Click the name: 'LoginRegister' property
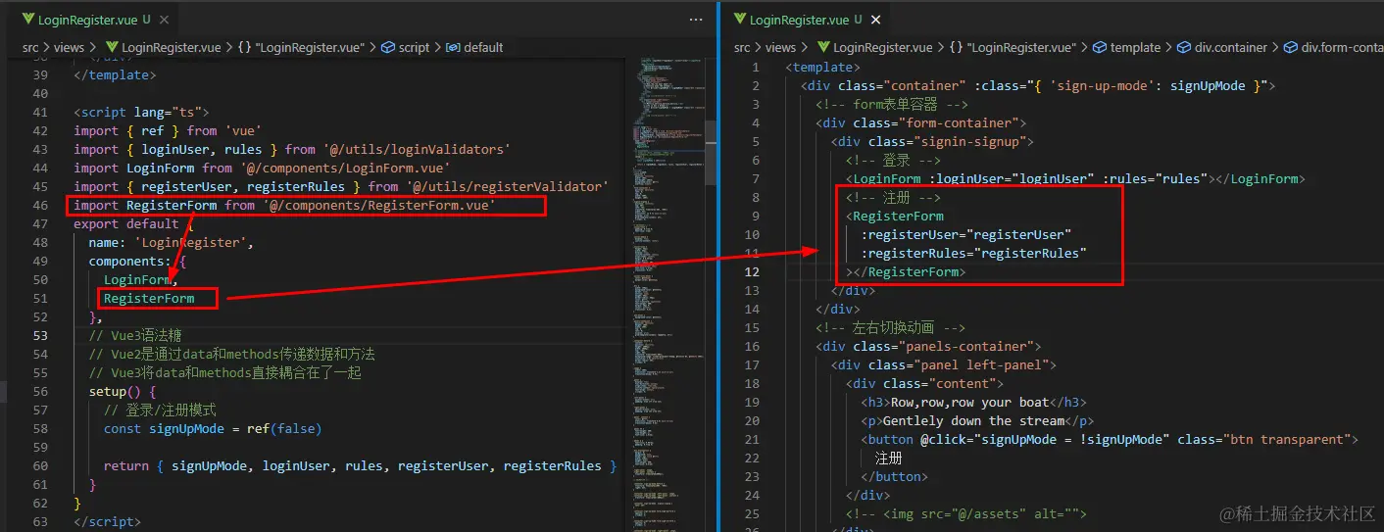This screenshot has height=532, width=1384. 172,243
